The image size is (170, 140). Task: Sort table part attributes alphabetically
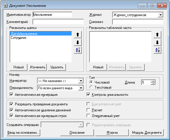pyautogui.click(x=157, y=50)
